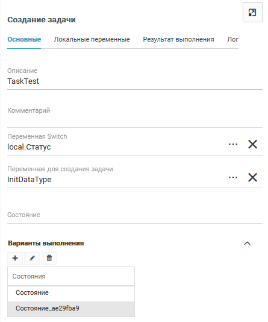
Task: Open selector for InitDataType variable
Action: (x=233, y=177)
